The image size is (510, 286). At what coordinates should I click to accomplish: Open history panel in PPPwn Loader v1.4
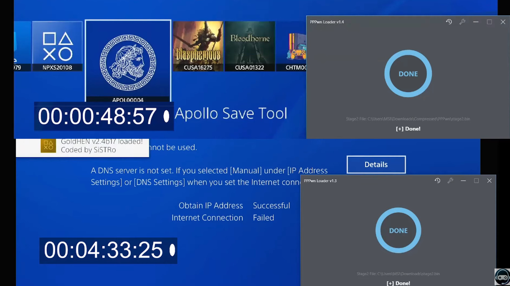(x=449, y=22)
